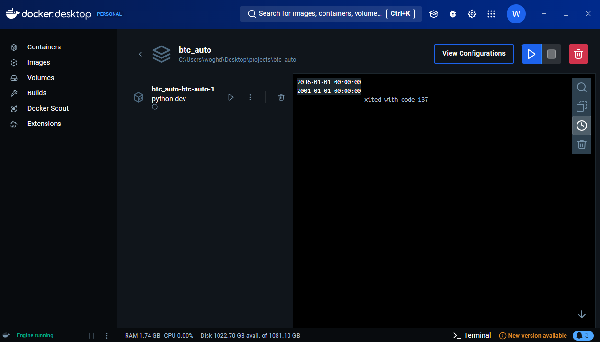This screenshot has height=342, width=600.
Task: Click the python-dev image label
Action: (x=169, y=99)
